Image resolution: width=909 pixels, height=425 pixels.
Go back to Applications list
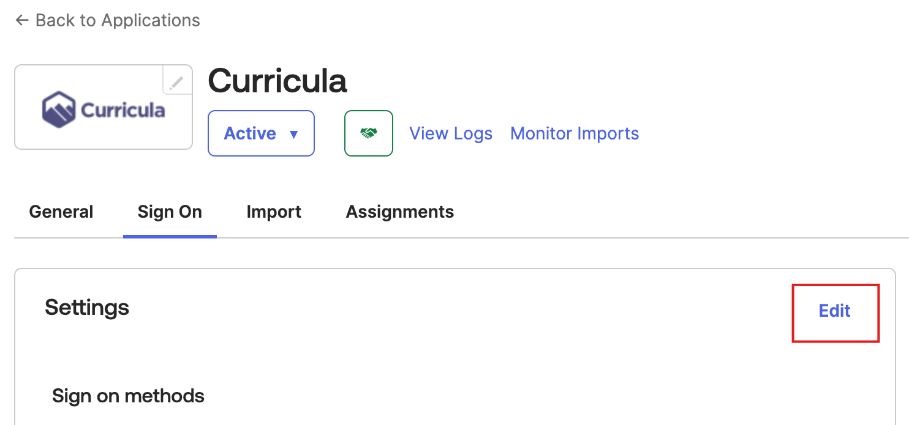[108, 20]
